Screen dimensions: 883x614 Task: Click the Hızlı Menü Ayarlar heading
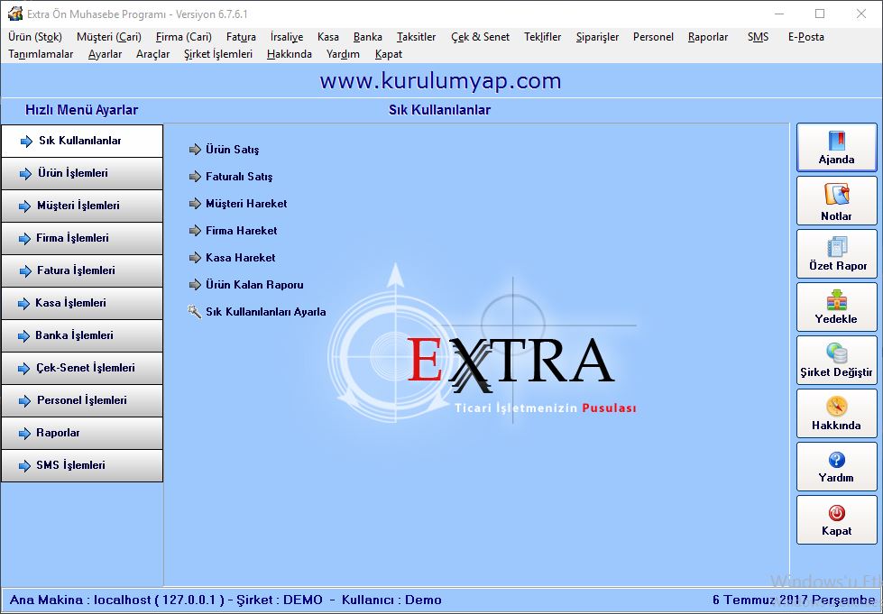[82, 110]
